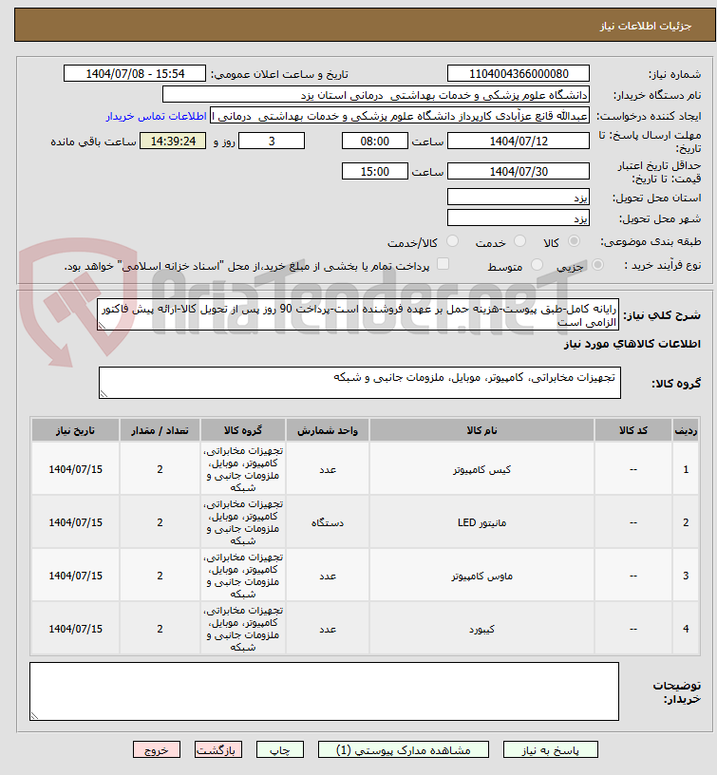This screenshot has height=775, width=717.
Task: Select the جزیی purchase type radio
Action: point(597,265)
